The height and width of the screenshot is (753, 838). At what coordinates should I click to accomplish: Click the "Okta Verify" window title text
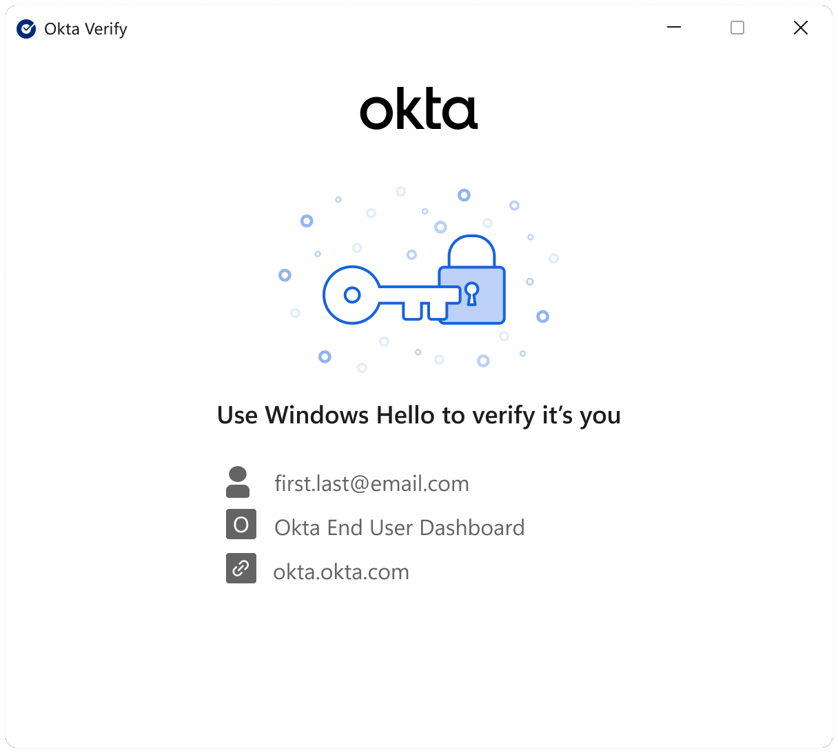(85, 29)
